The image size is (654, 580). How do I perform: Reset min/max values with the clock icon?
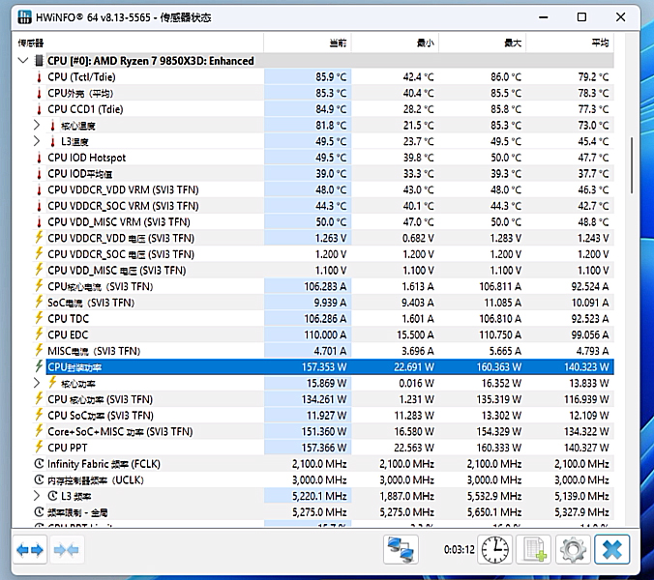click(x=496, y=549)
